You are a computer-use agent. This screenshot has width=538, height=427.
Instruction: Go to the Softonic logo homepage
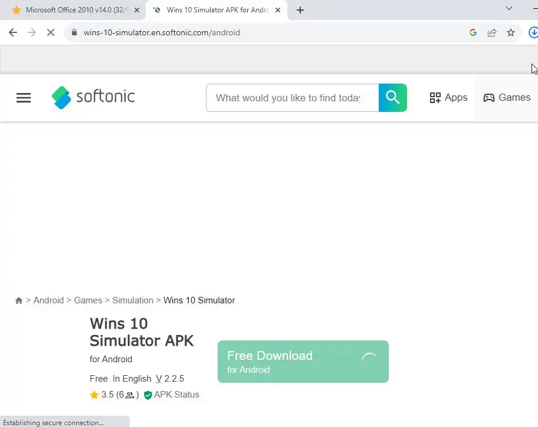tap(93, 97)
